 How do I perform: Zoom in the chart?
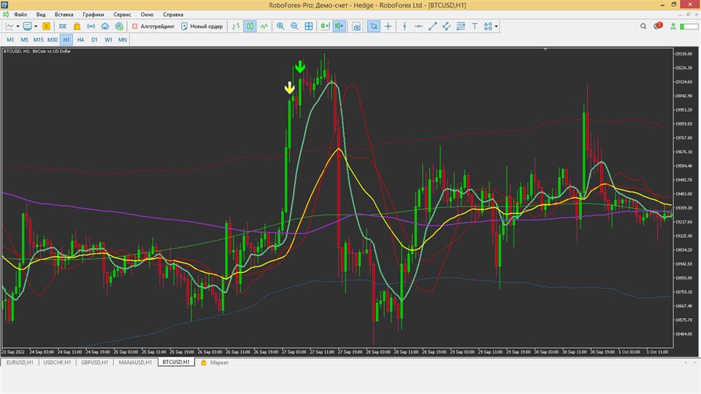tap(280, 26)
